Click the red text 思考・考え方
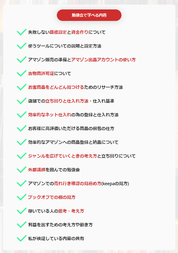Image resolution: width=178 pixels, height=253 pixels. [71, 211]
